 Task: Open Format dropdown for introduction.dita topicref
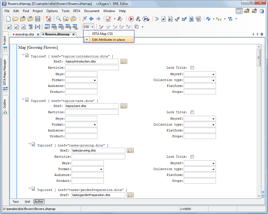pyautogui.click(x=95, y=80)
